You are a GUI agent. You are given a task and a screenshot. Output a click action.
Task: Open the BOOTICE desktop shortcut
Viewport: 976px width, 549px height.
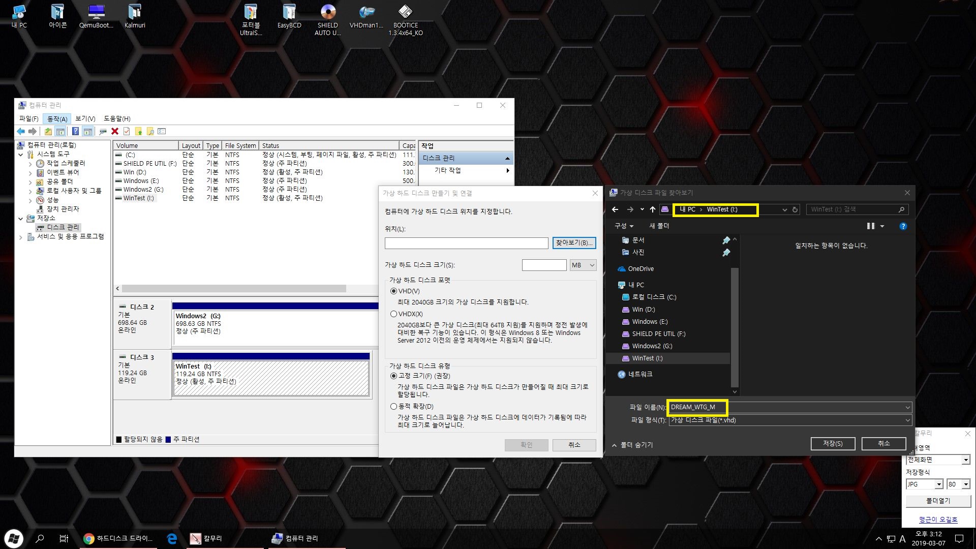pyautogui.click(x=405, y=20)
